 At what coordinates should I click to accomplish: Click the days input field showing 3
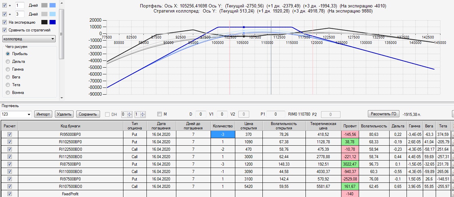[19, 14]
